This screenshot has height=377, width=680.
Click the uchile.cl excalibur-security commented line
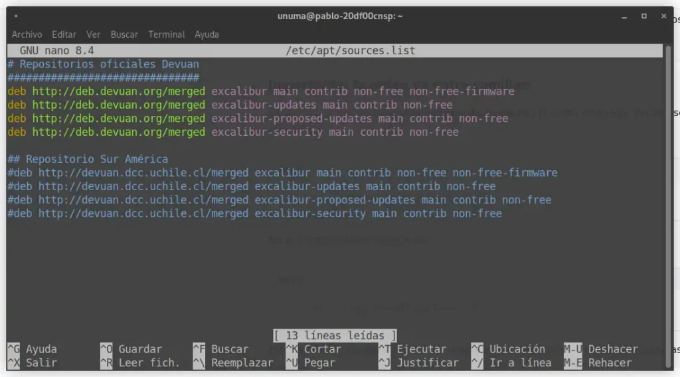point(254,213)
